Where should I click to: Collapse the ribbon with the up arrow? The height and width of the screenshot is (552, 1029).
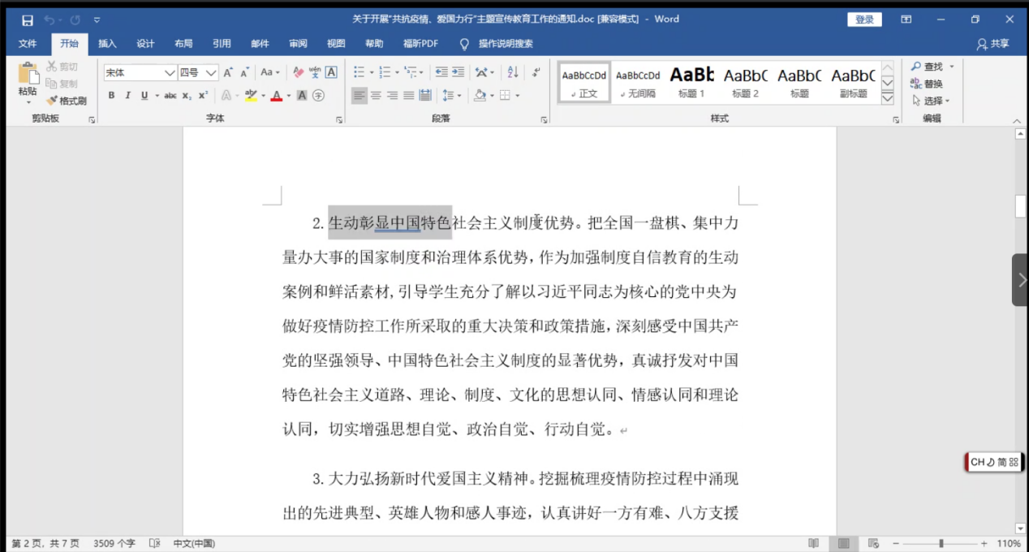1018,121
